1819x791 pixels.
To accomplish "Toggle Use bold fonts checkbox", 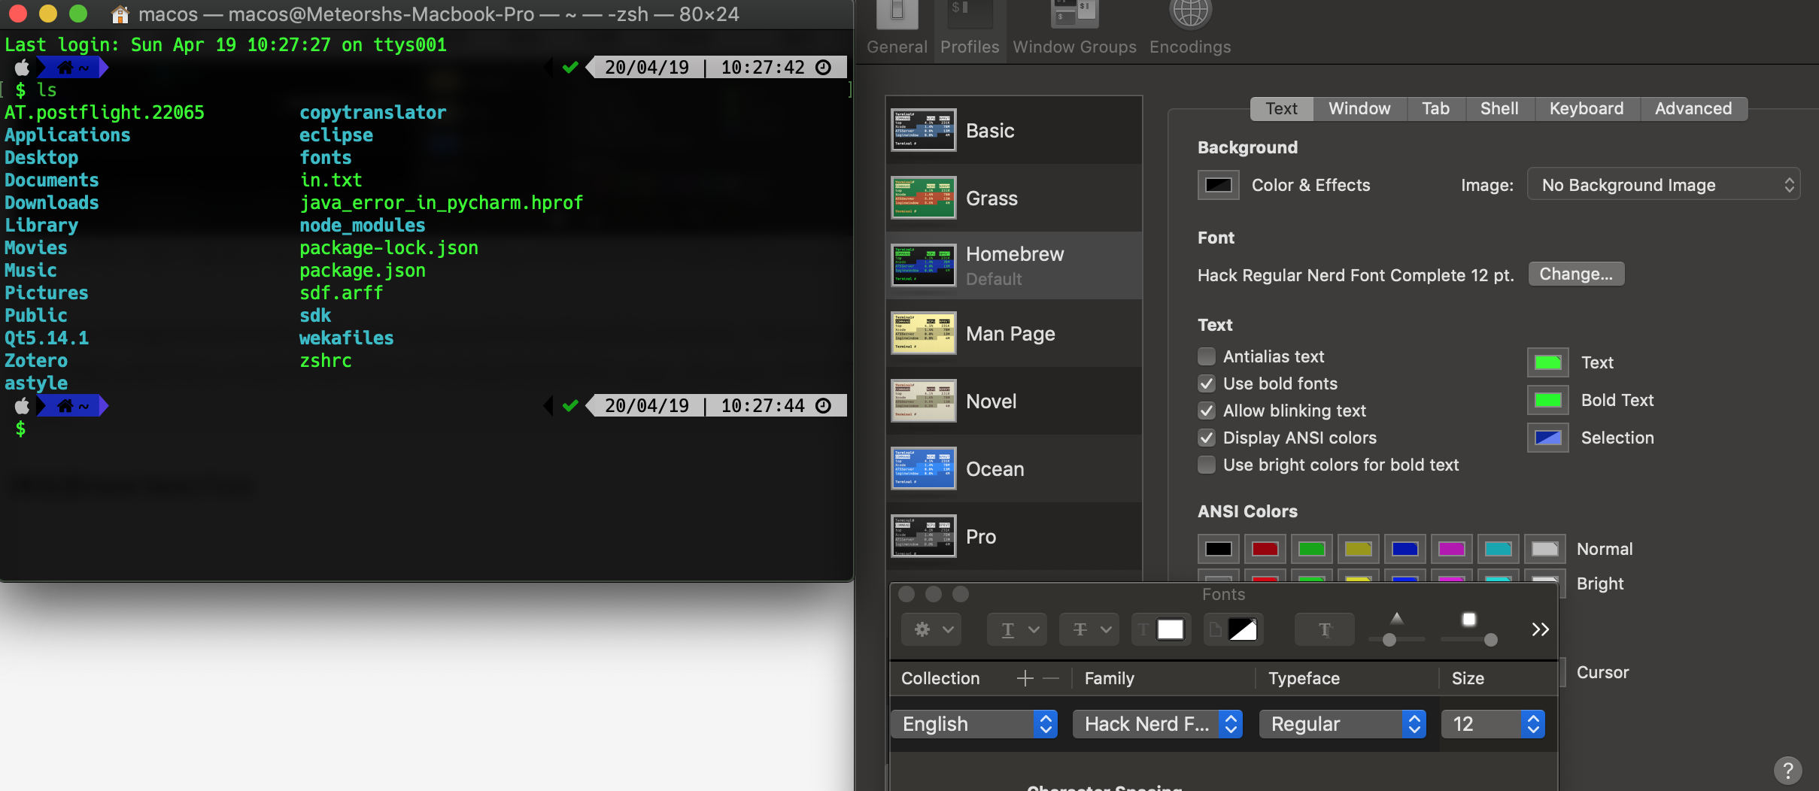I will coord(1207,383).
